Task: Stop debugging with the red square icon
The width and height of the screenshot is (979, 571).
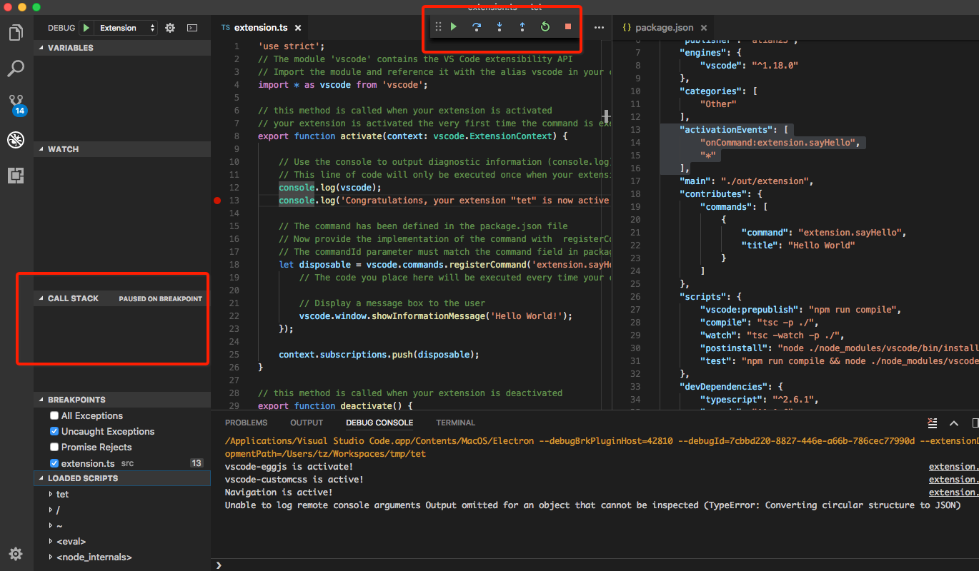Action: pyautogui.click(x=567, y=26)
